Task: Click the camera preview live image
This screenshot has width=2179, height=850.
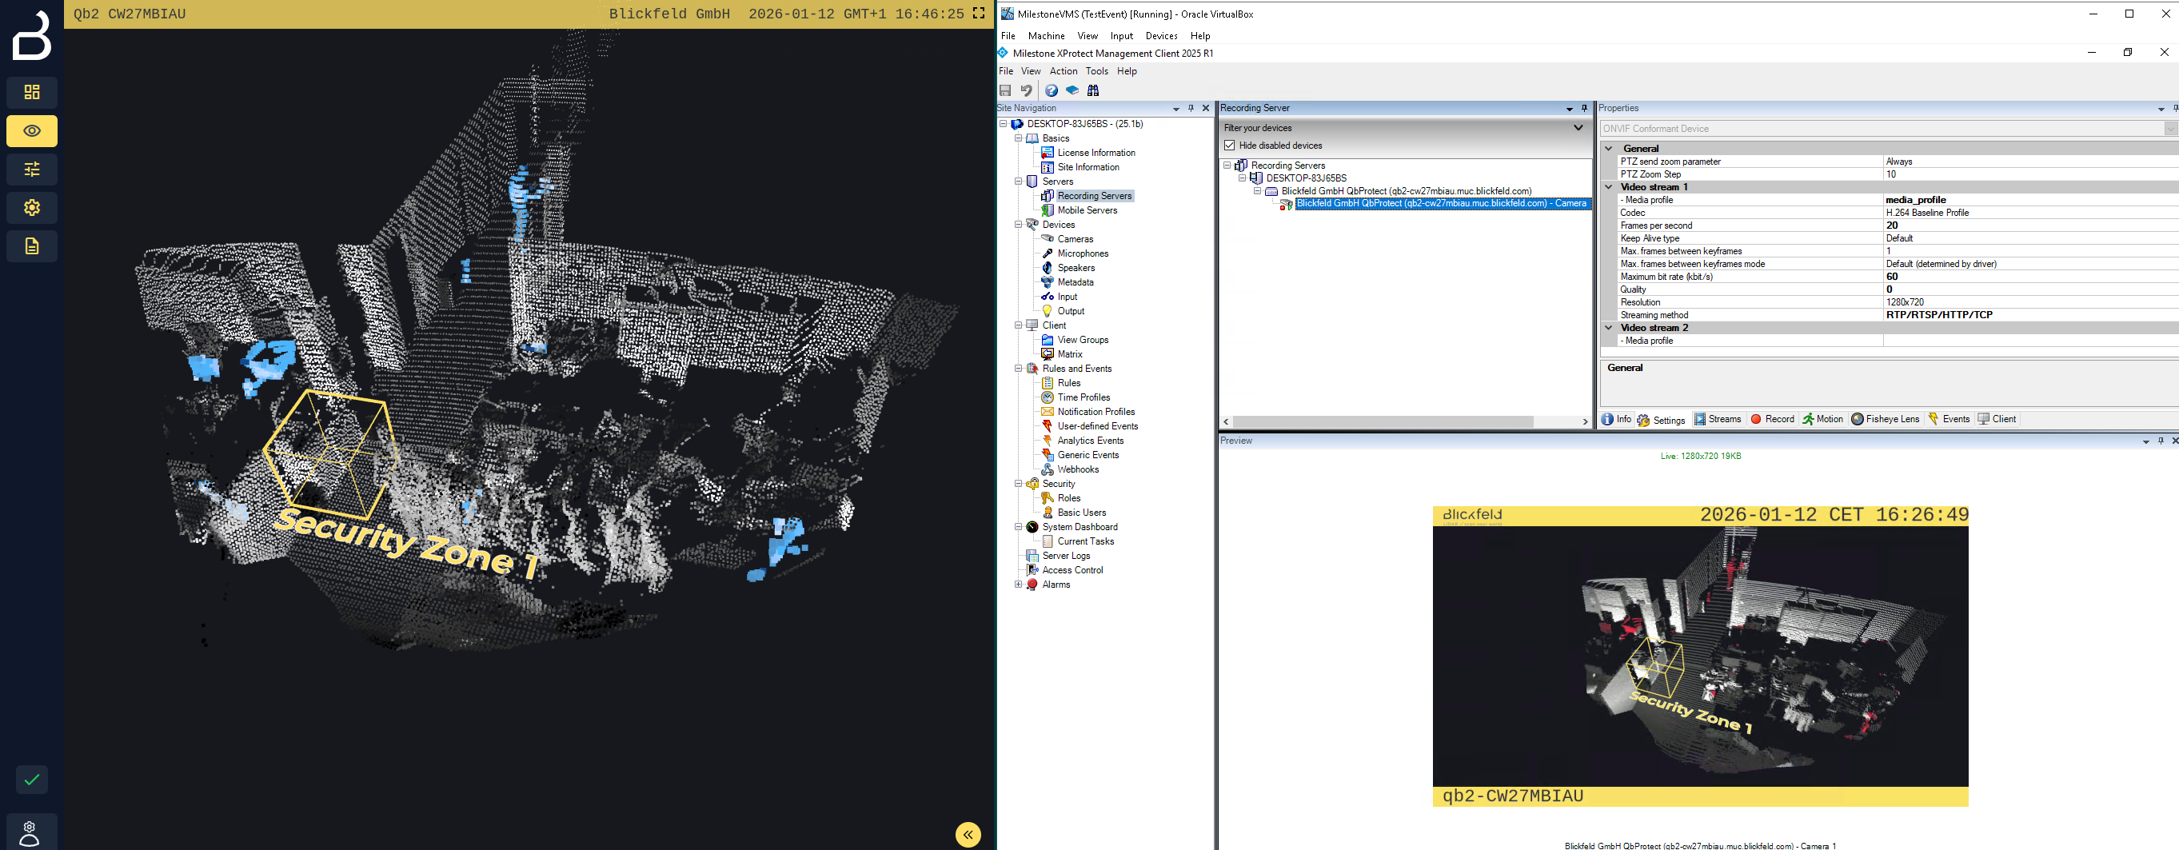Action: click(x=1700, y=656)
